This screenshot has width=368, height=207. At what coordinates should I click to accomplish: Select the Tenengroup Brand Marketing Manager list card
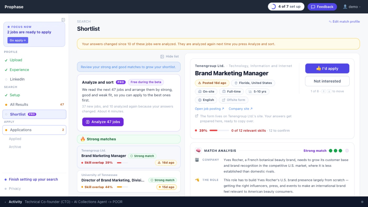click(x=129, y=157)
